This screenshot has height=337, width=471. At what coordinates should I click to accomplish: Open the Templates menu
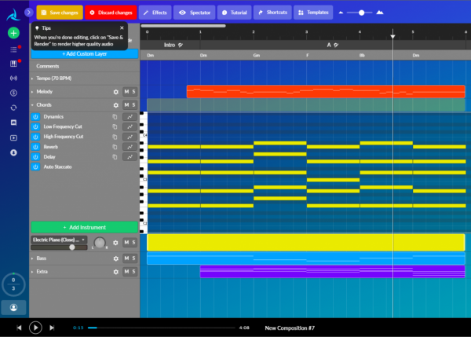pos(313,13)
